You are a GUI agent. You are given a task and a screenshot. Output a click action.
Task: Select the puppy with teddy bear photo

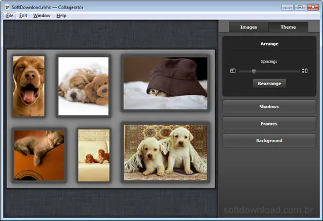click(84, 86)
